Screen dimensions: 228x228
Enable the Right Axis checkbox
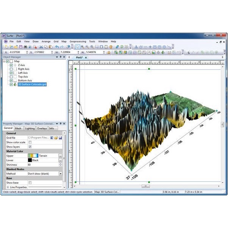coord(11,69)
